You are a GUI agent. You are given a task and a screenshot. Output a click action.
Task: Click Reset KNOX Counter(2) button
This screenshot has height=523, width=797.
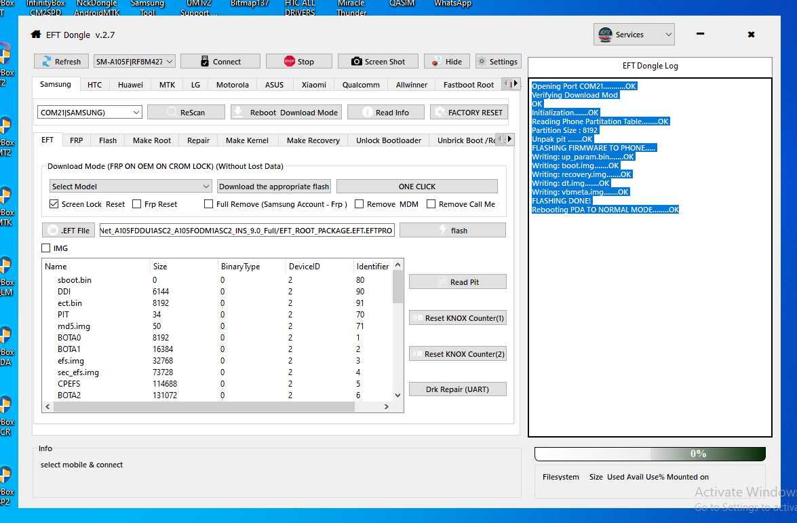(457, 354)
